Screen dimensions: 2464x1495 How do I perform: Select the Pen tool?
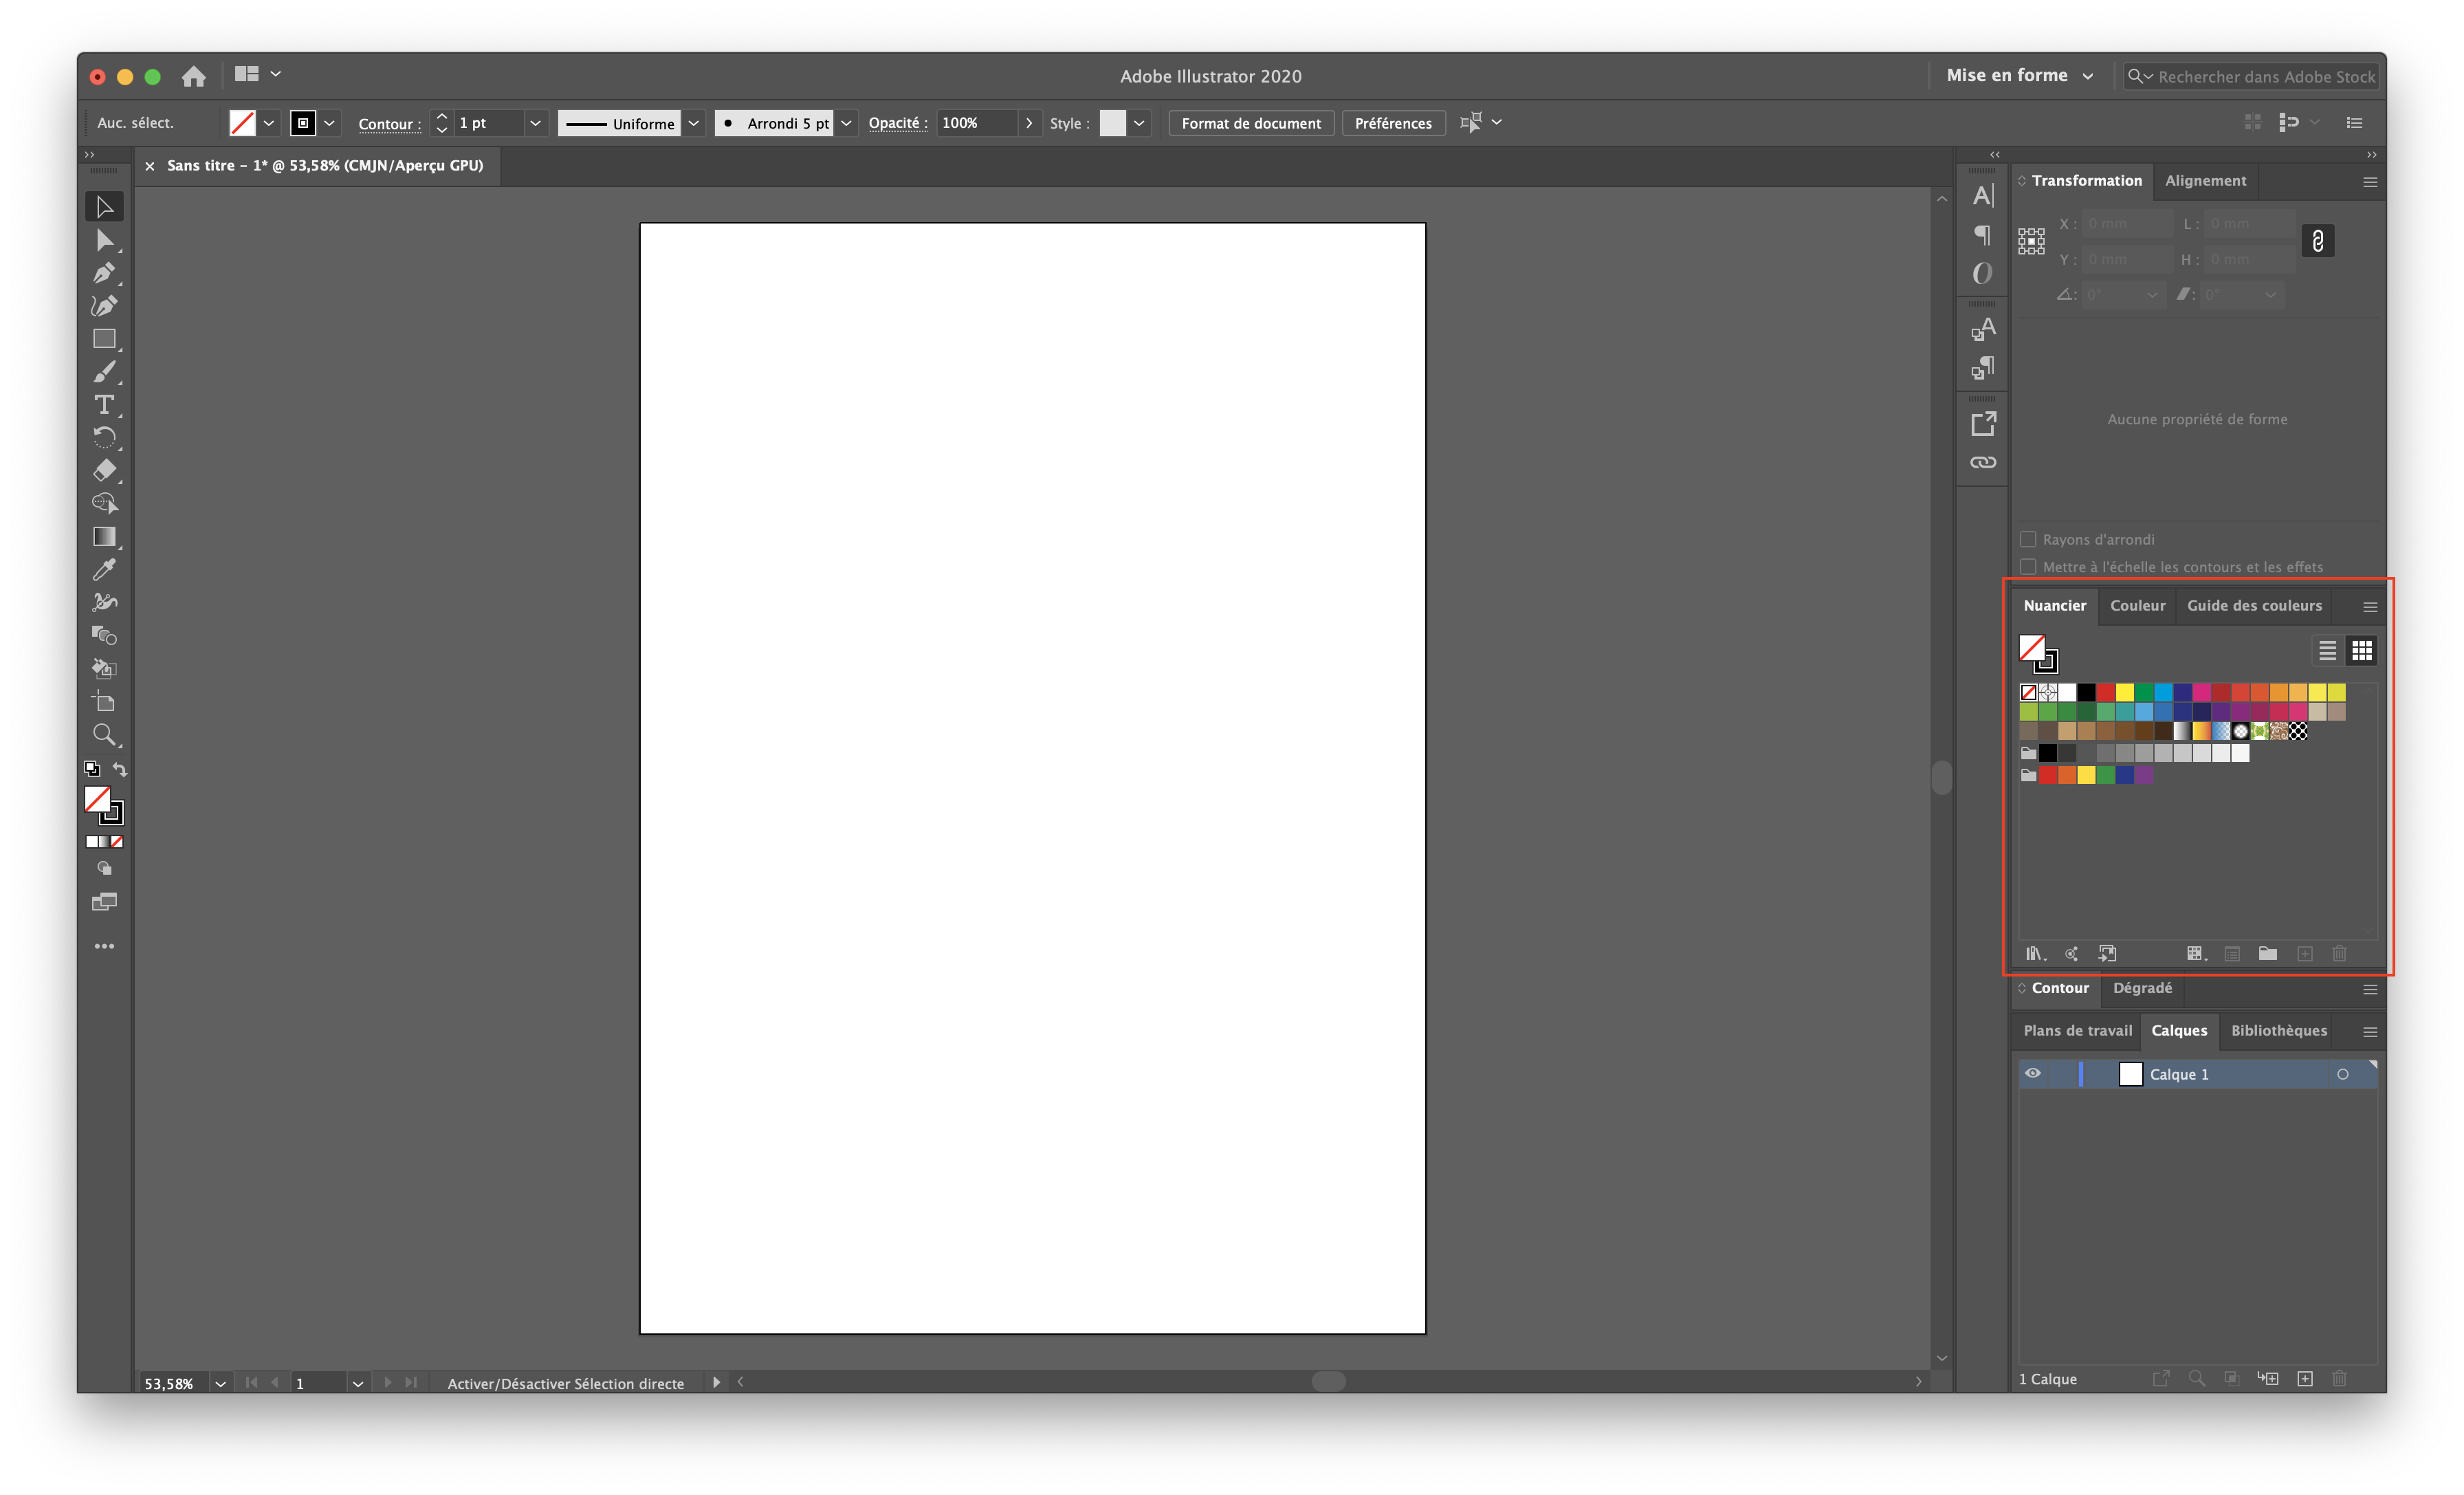(104, 272)
